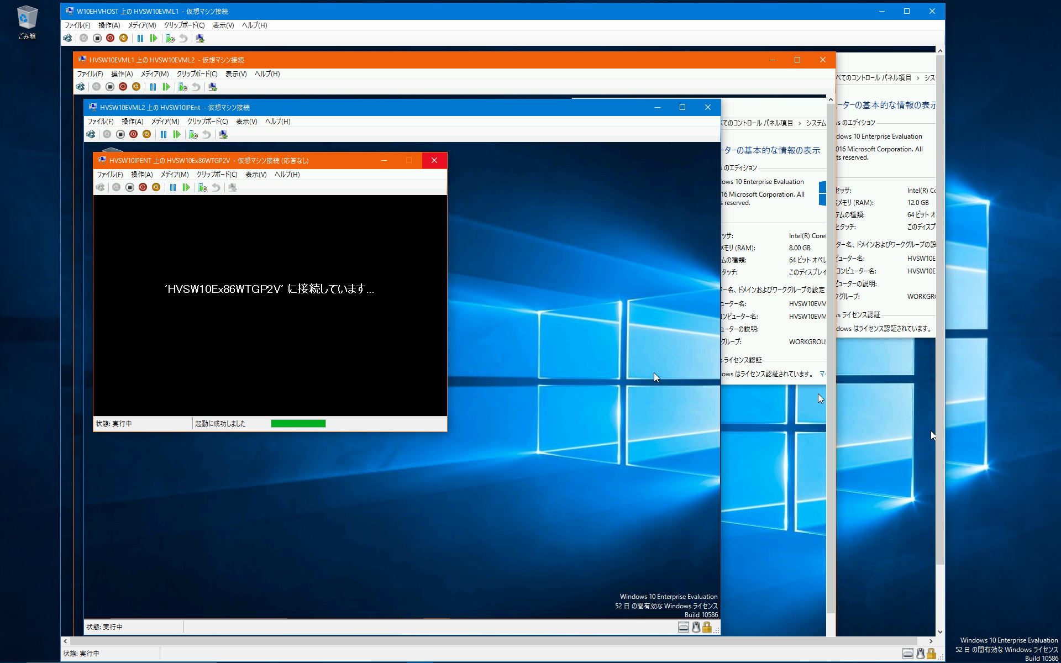The height and width of the screenshot is (663, 1061).
Task: Click Turn Off icon in HVSW10Ex86WTGP2V toolbar
Action: 130,187
